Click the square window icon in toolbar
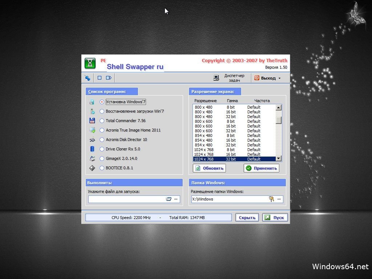 (100, 78)
